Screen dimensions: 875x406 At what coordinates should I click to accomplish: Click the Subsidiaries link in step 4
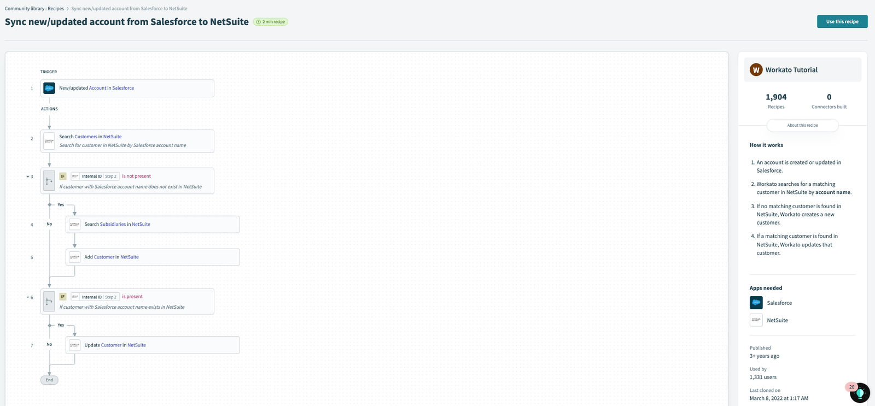113,224
